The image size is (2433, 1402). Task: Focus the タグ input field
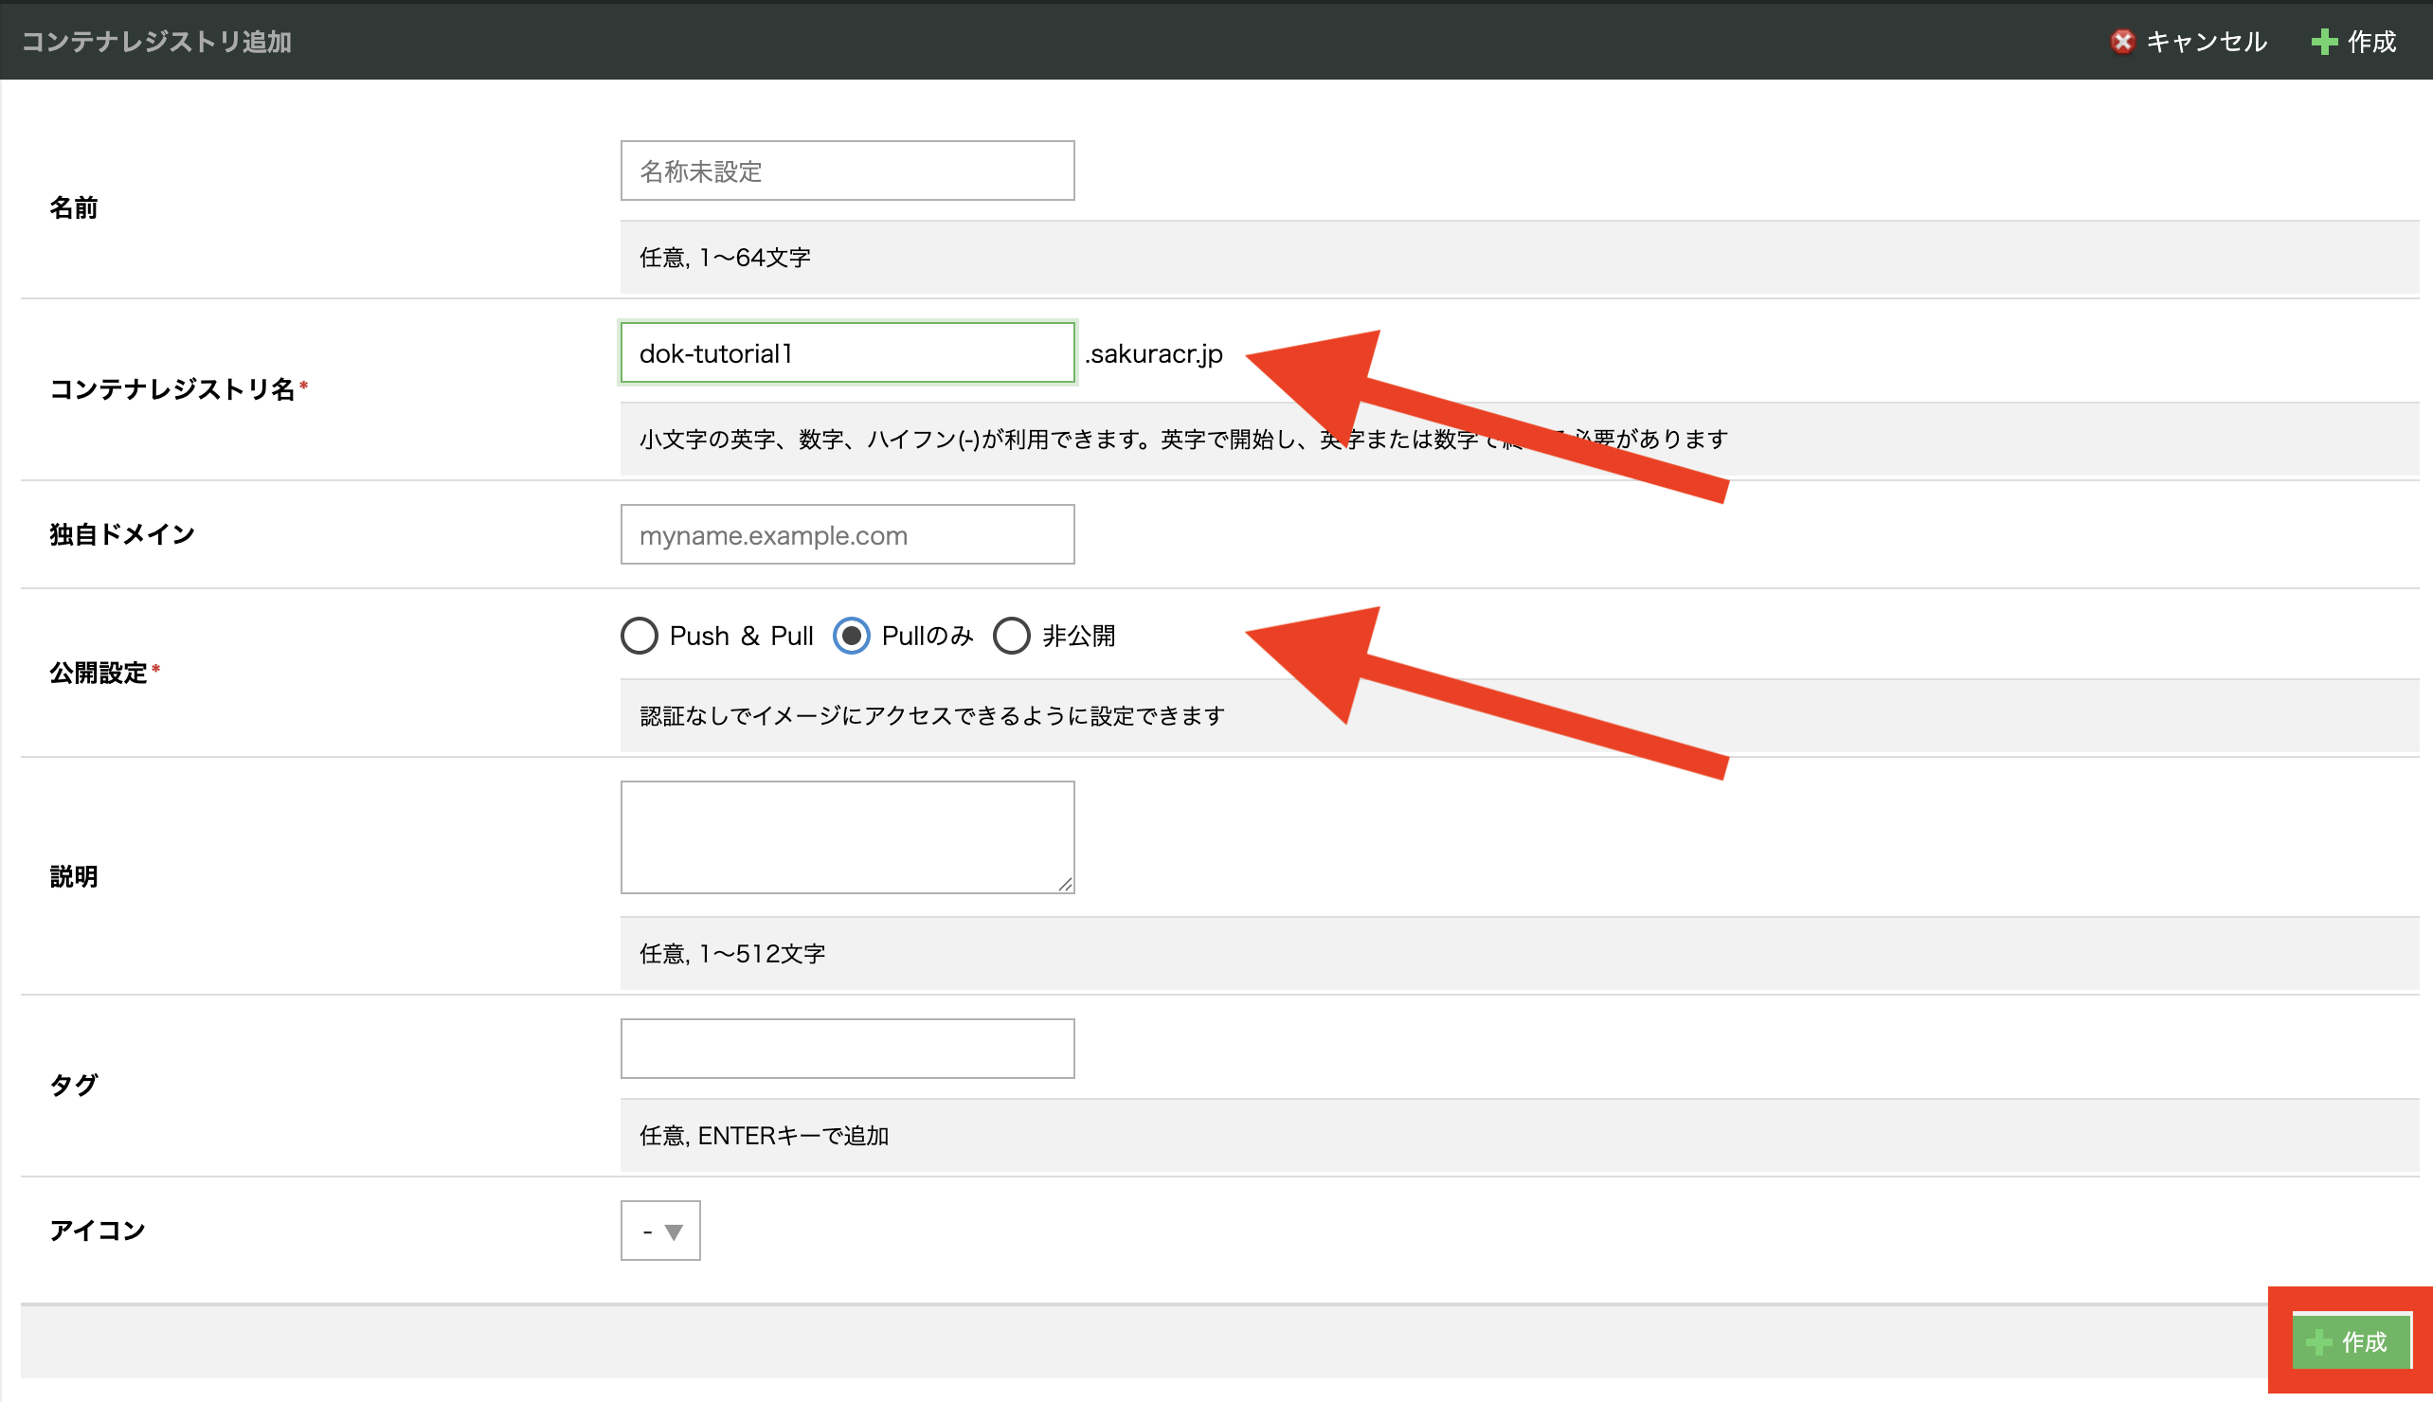click(x=847, y=1049)
